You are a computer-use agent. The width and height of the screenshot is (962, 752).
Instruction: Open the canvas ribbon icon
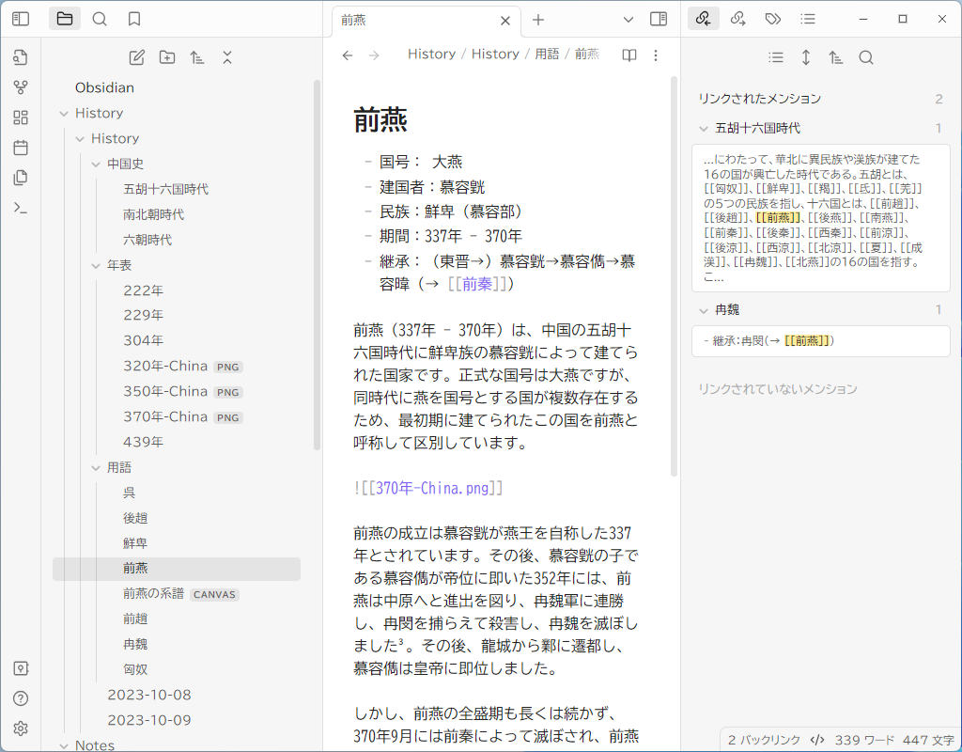[21, 117]
